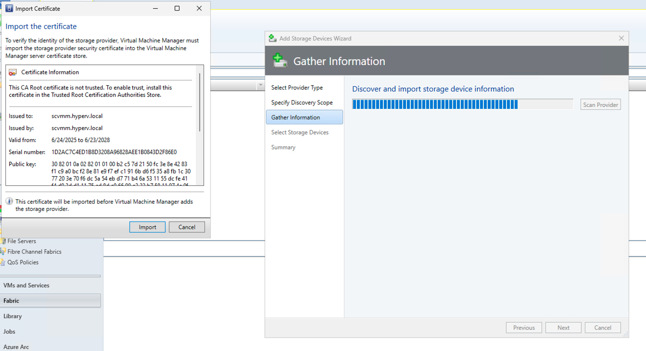Viewport: 646px width, 351px height.
Task: Click the Gather Information header storage icon
Action: (x=280, y=61)
